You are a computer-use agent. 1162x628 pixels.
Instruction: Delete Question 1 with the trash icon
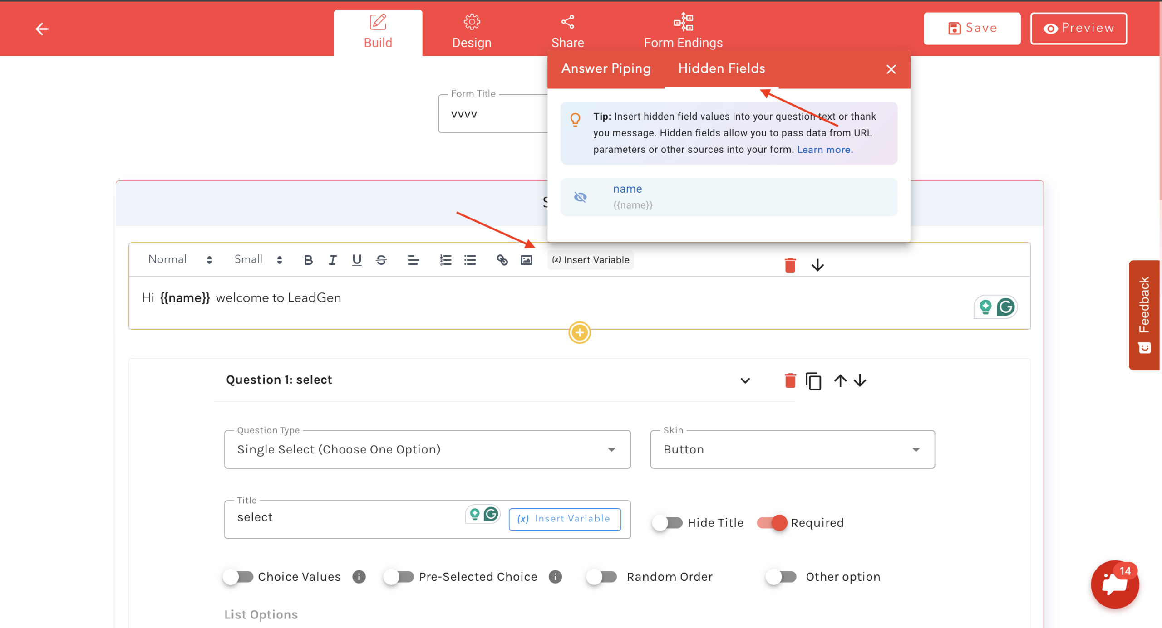790,381
